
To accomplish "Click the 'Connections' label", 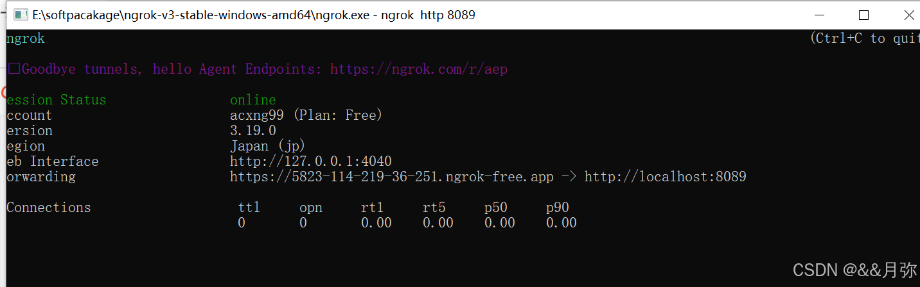I will click(49, 208).
